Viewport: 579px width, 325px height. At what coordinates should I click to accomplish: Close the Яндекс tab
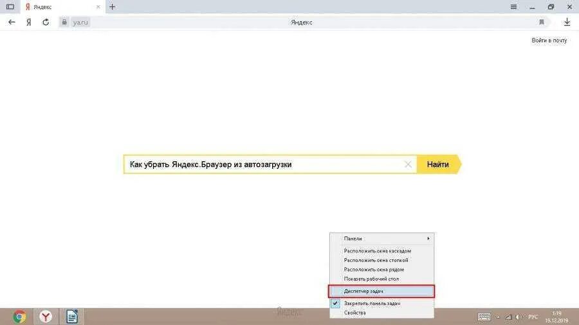pyautogui.click(x=98, y=7)
